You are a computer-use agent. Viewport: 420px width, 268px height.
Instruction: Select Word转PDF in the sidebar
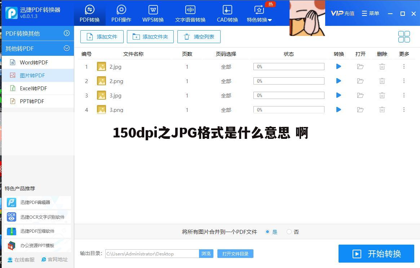[38, 62]
